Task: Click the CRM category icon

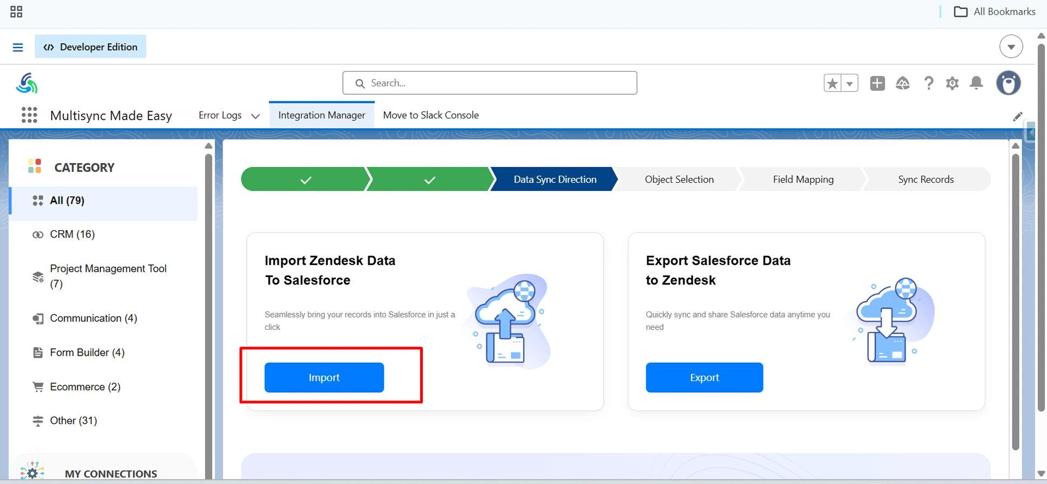Action: 38,235
